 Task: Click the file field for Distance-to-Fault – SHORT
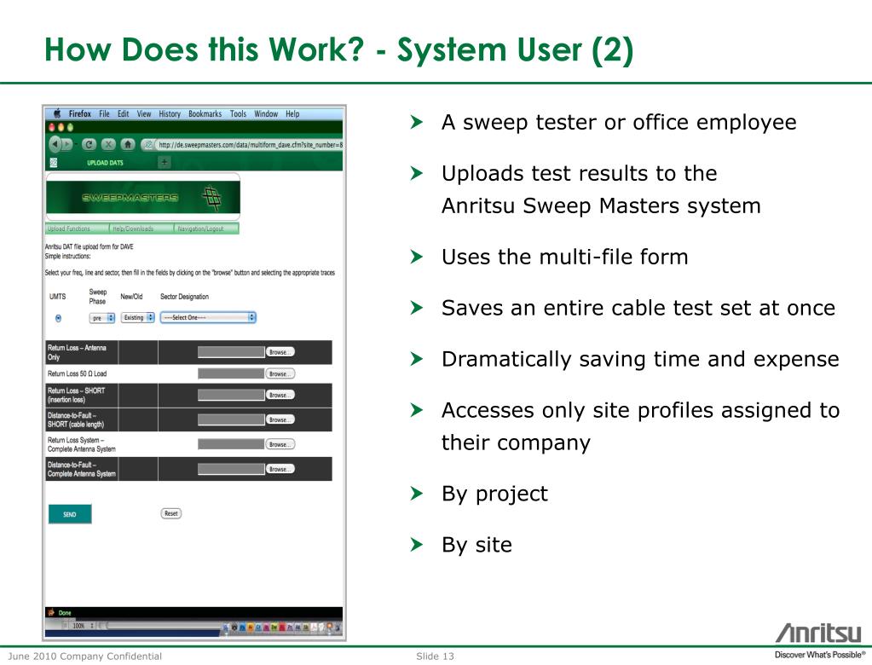click(x=231, y=419)
